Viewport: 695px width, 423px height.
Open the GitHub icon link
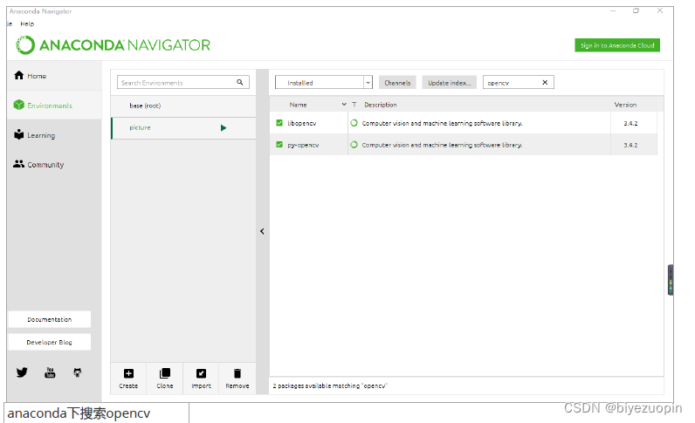tap(78, 372)
